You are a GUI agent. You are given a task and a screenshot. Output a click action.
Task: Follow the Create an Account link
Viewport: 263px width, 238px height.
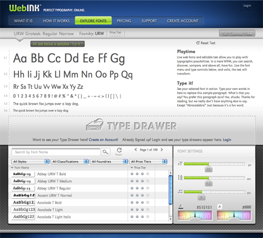pos(104,140)
